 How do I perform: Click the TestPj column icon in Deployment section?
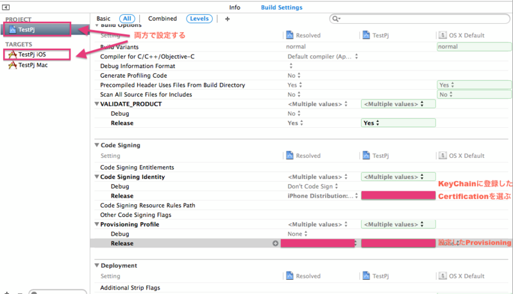click(366, 275)
